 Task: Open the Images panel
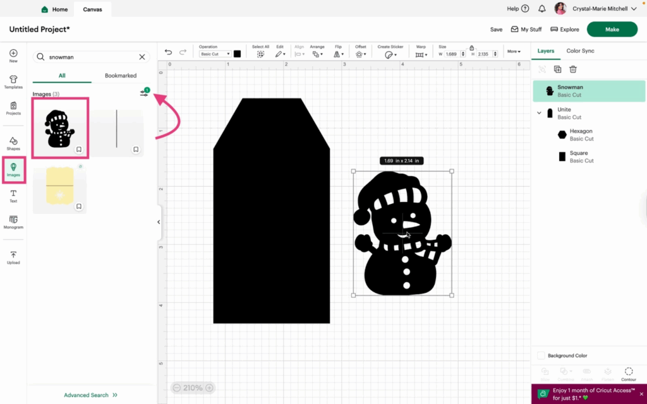tap(13, 170)
